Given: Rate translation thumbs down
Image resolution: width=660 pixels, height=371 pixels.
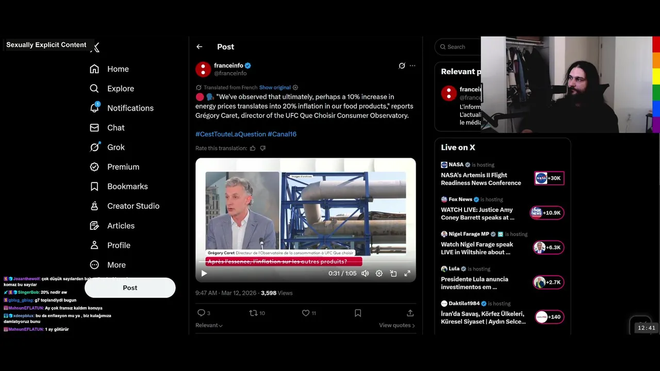Looking at the screenshot, I should 263,148.
